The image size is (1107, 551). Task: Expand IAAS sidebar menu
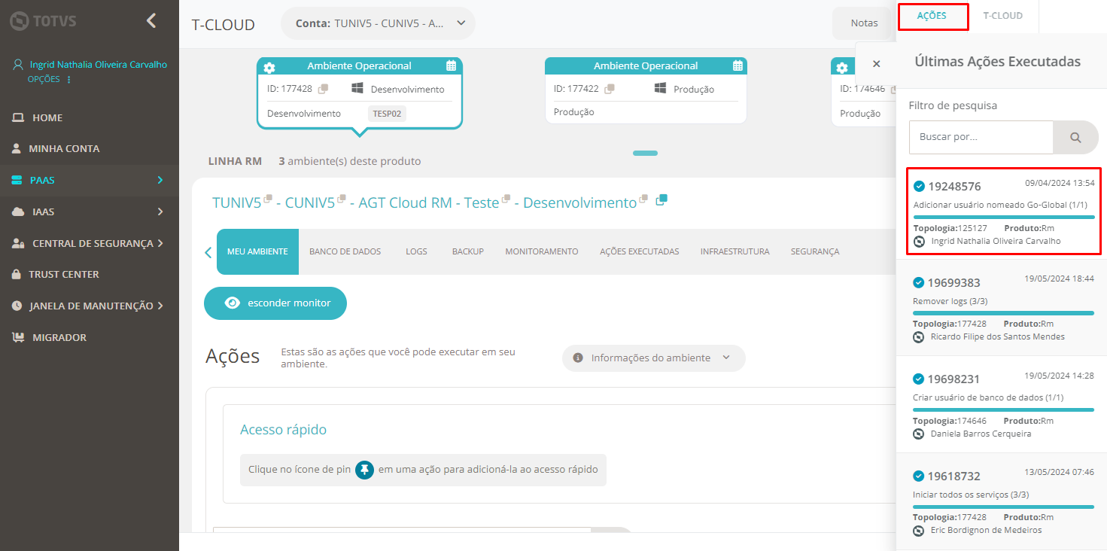90,212
